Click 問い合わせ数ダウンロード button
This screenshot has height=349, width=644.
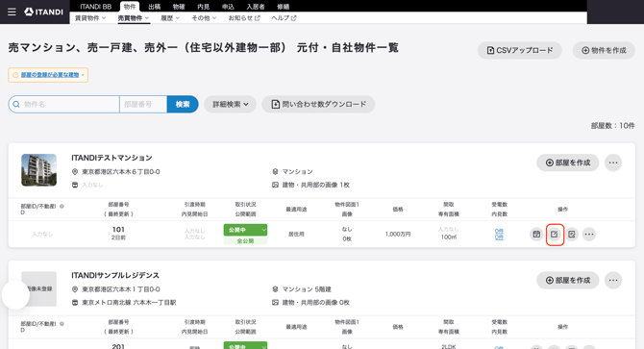[x=318, y=104]
